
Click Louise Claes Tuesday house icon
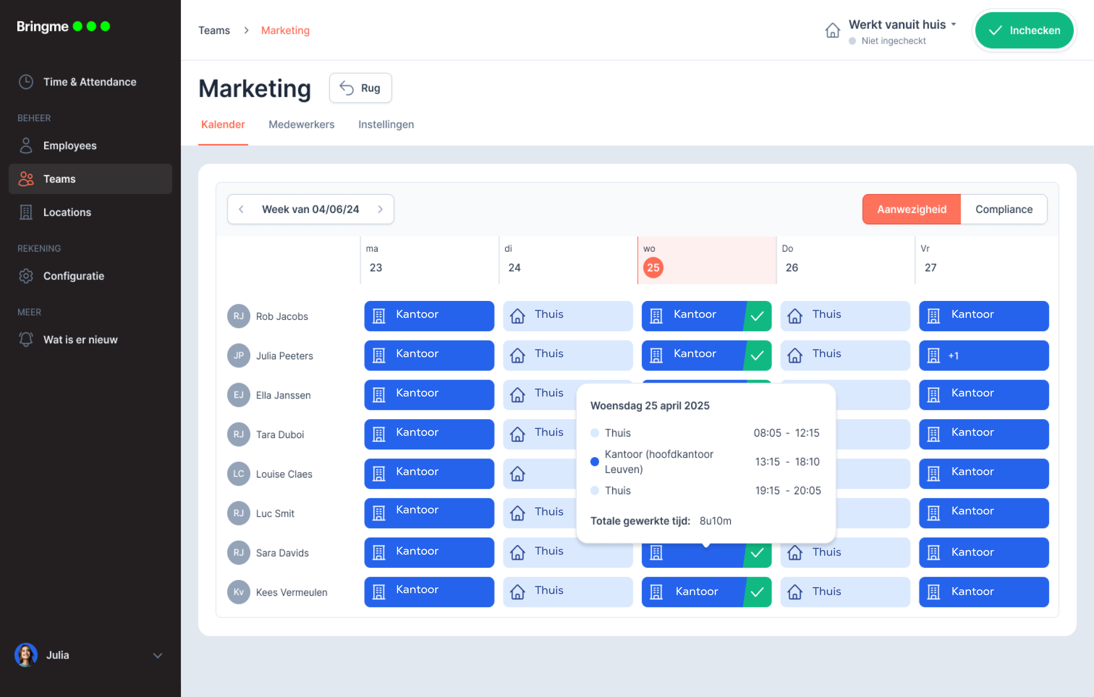pyautogui.click(x=518, y=474)
